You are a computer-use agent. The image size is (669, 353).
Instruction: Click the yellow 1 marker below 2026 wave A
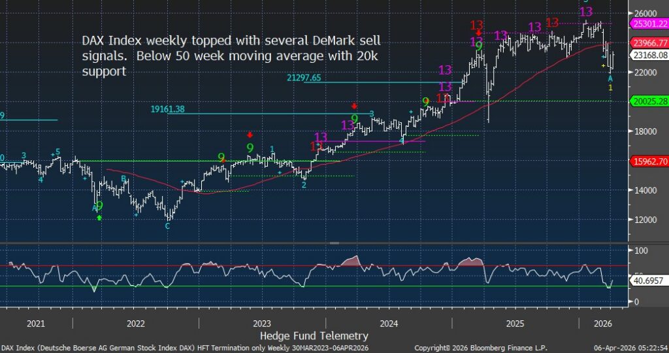610,88
